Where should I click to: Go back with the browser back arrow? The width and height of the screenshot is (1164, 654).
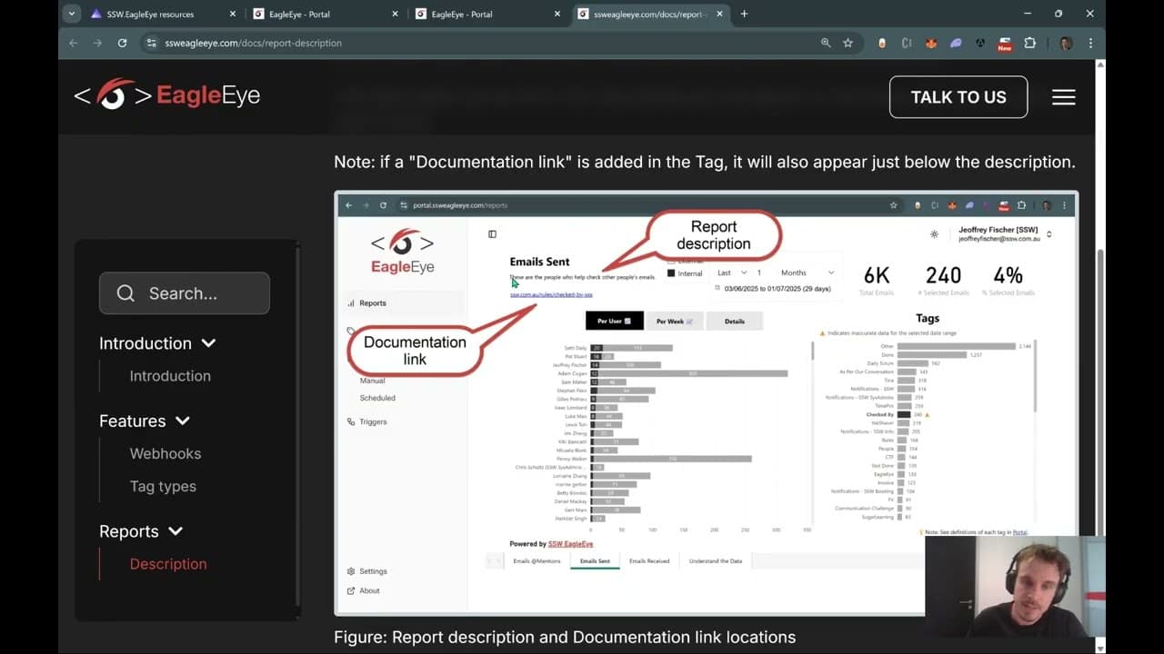tap(73, 43)
